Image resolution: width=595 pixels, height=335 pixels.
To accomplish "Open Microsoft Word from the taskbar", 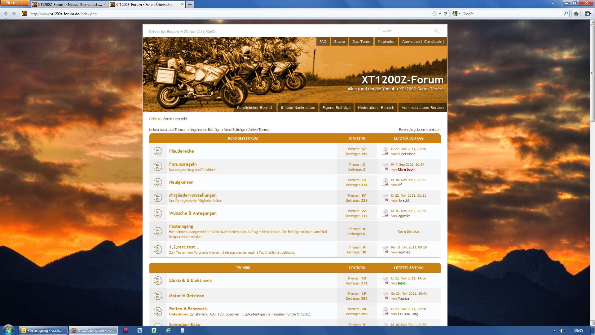I will click(x=140, y=330).
